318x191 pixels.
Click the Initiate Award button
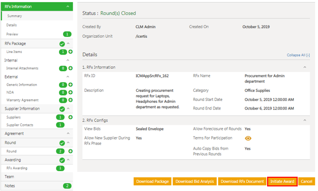(282, 181)
